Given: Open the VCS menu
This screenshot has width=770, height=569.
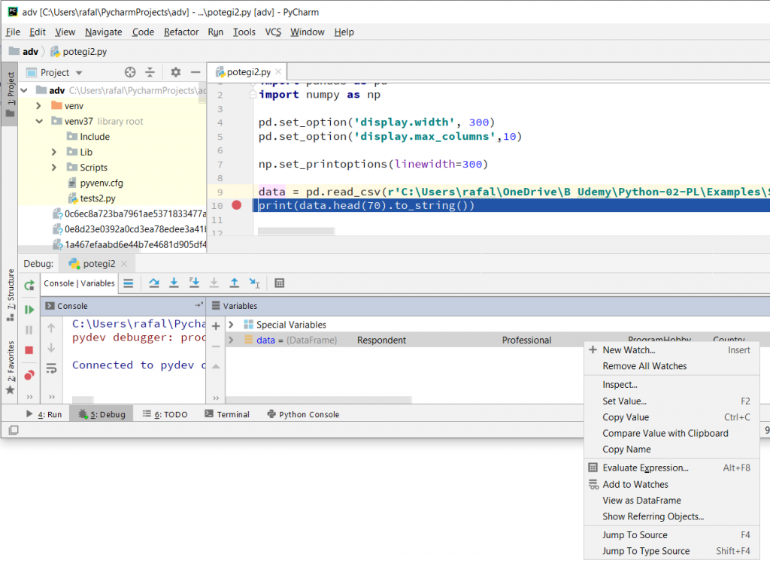Looking at the screenshot, I should (273, 32).
